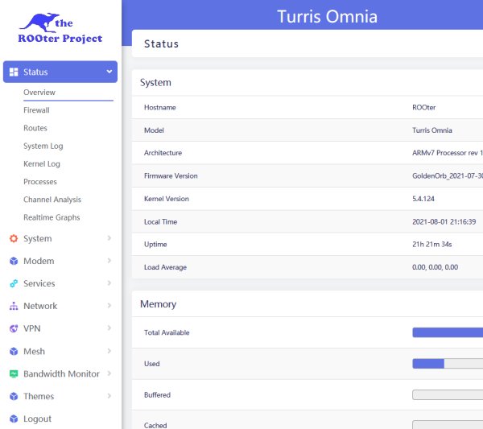
Task: Click the Firmware Version label
Action: (171, 175)
